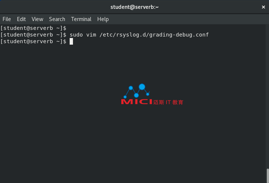Click the sudo vim grading-debug.conf command text
This screenshot has width=269, height=183.
[x=139, y=35]
